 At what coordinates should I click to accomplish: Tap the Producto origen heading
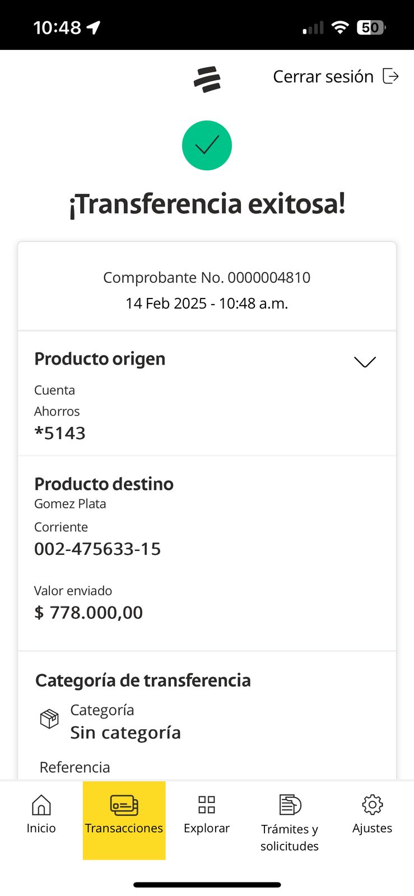pyautogui.click(x=100, y=359)
